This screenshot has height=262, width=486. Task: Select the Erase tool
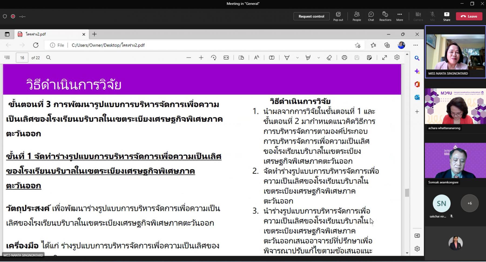[329, 58]
